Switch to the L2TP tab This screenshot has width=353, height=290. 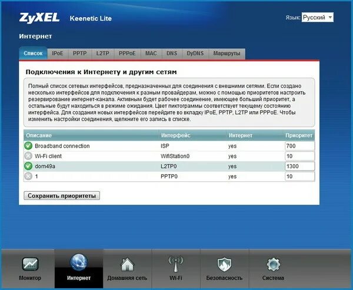coord(102,54)
